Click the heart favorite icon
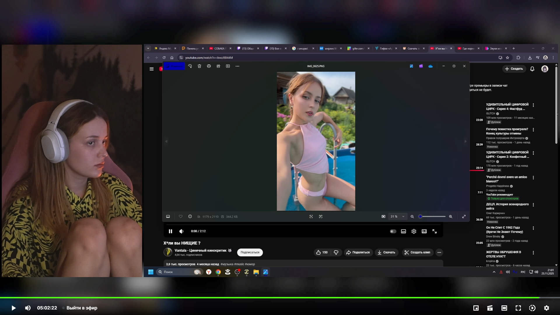 coord(181,216)
